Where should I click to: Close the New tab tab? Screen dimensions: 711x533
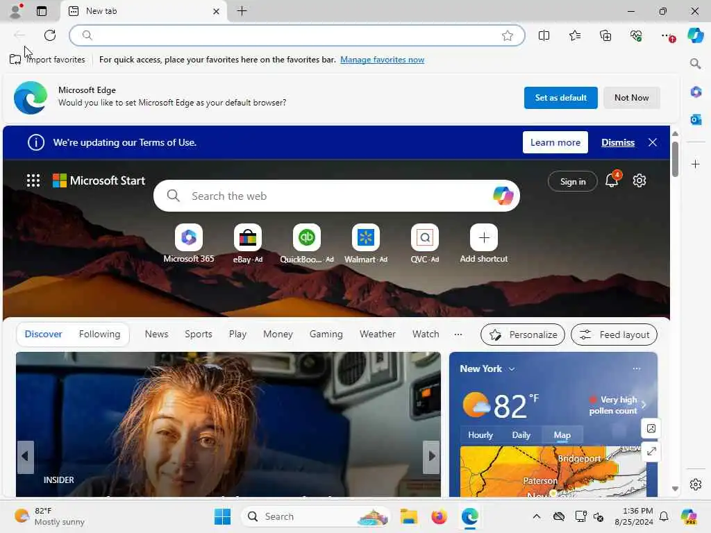coord(217,11)
